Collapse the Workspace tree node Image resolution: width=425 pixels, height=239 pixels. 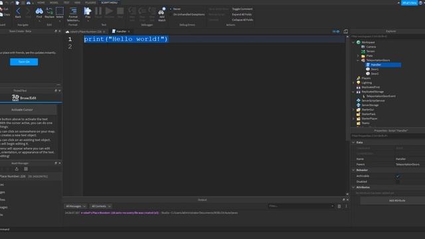click(x=353, y=42)
